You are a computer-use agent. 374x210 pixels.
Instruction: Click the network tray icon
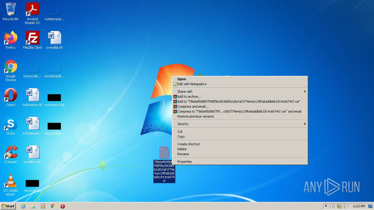[x=339, y=206]
